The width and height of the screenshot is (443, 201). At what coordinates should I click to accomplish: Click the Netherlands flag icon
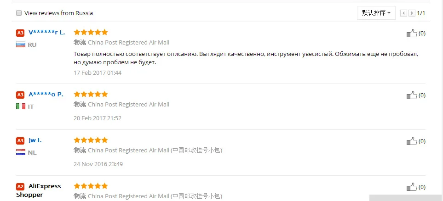pos(21,152)
